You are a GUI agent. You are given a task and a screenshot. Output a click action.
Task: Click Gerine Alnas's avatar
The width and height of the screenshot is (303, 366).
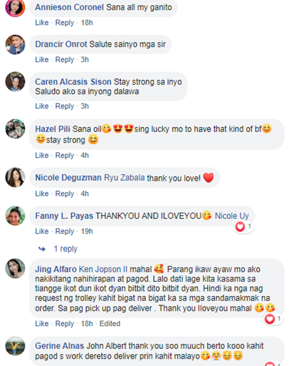click(15, 346)
